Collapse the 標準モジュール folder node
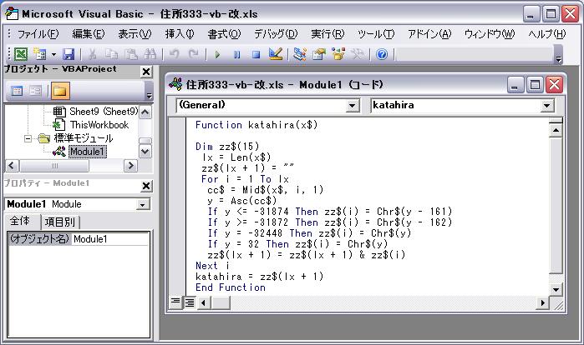584x345 pixels. pos(28,138)
